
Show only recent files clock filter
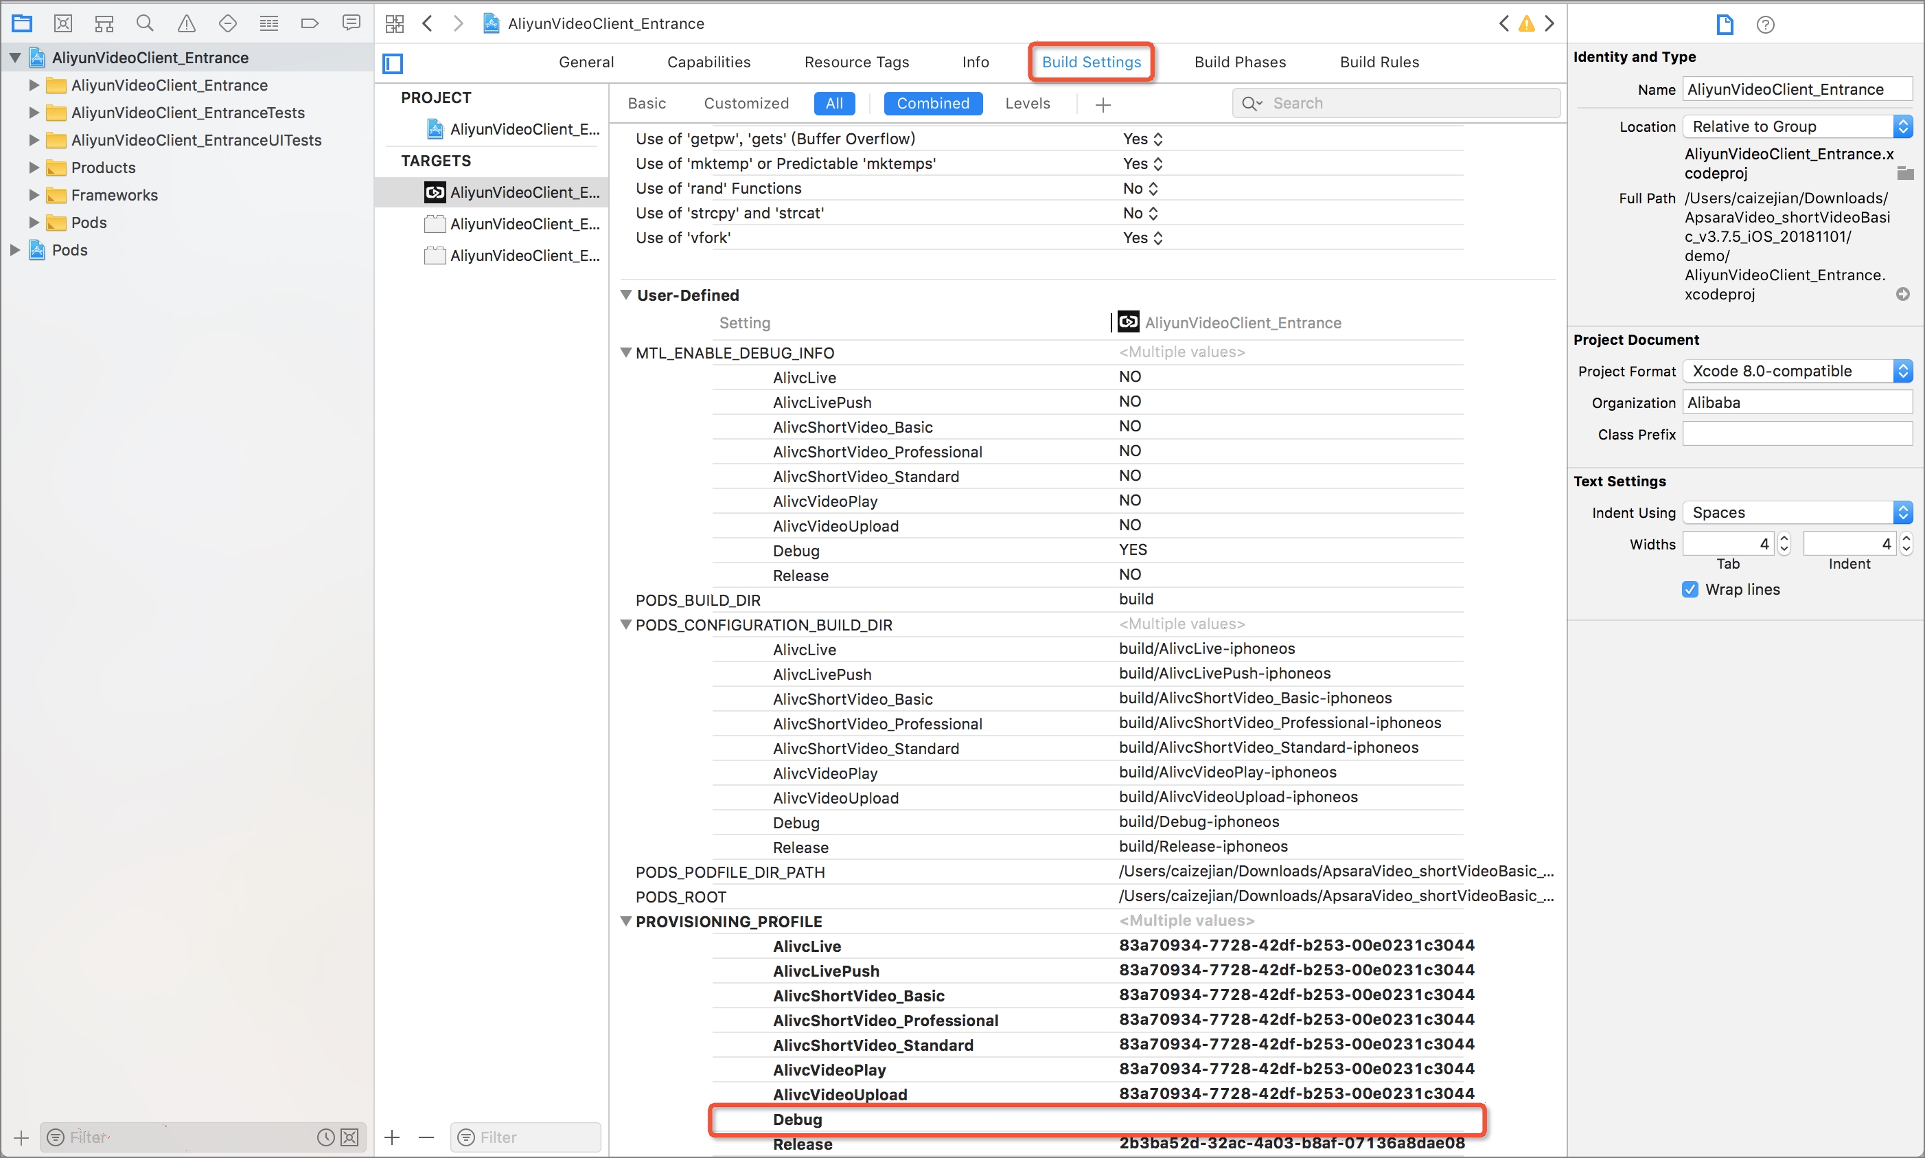coord(325,1137)
